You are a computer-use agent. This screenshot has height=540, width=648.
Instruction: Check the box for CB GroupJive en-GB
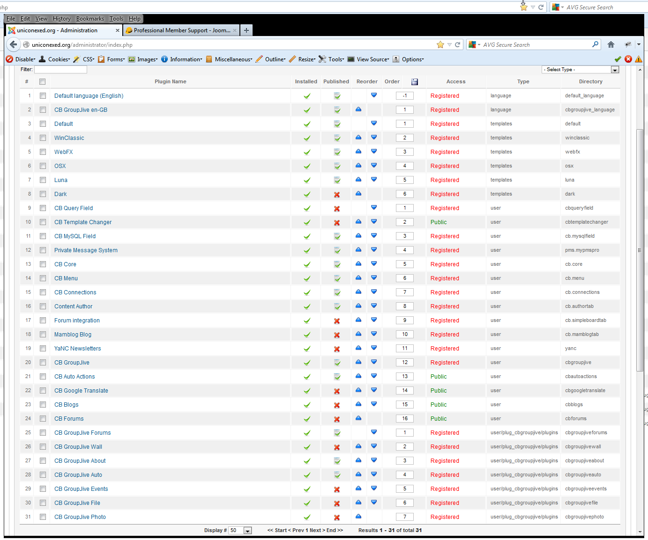coord(43,110)
